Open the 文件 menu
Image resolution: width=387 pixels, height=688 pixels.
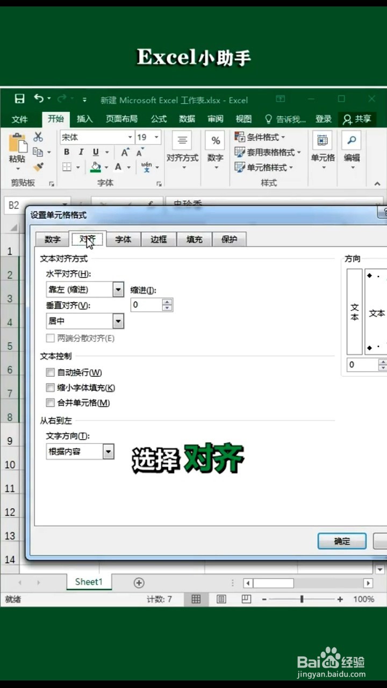tap(20, 119)
